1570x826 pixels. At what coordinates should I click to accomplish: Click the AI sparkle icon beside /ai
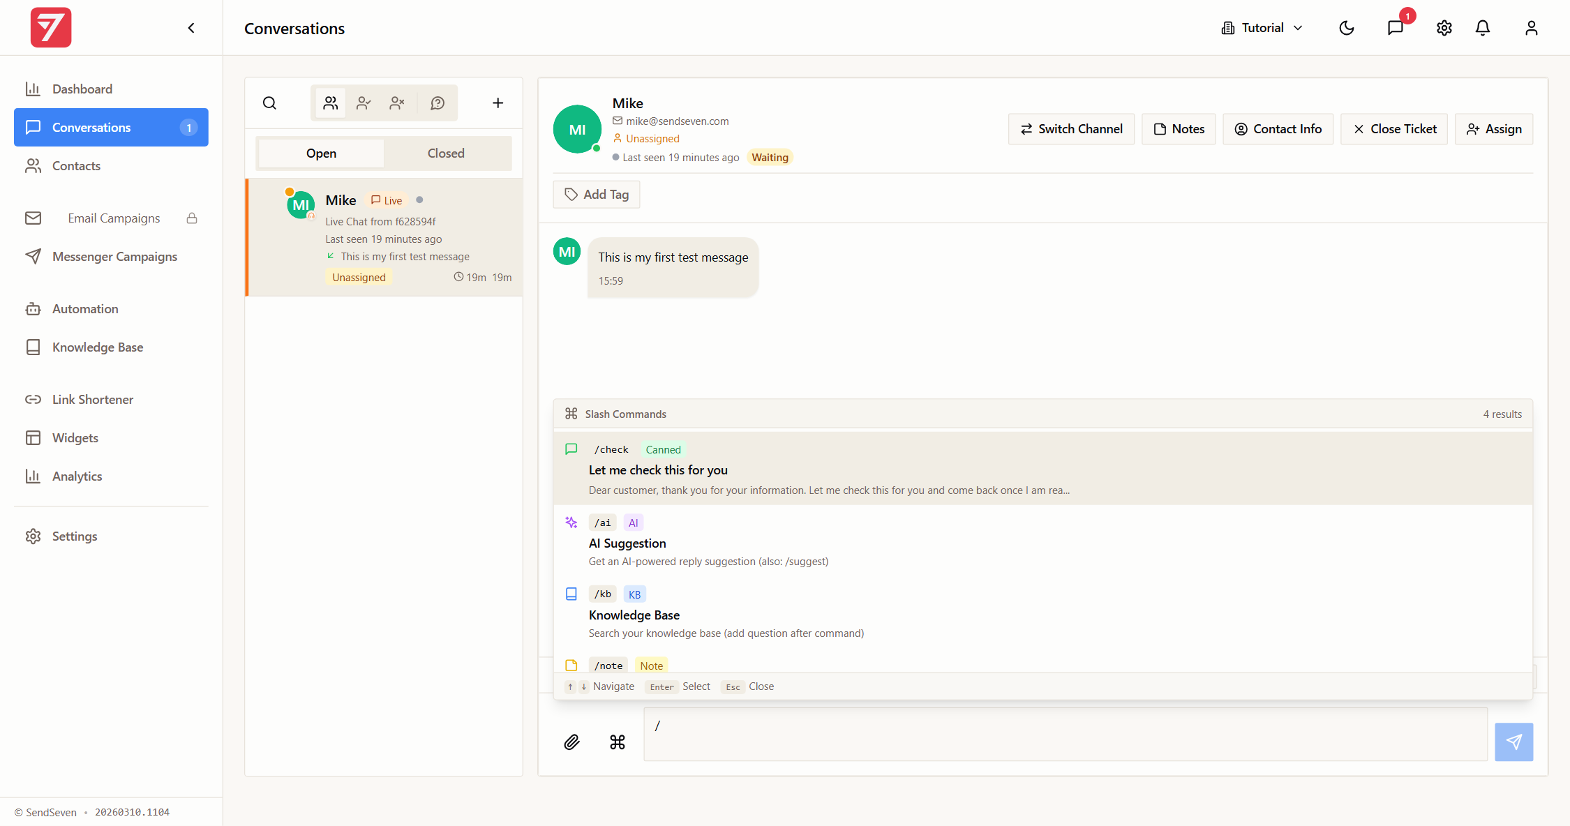[571, 523]
